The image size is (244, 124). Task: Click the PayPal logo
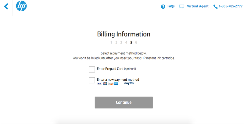tap(129, 83)
